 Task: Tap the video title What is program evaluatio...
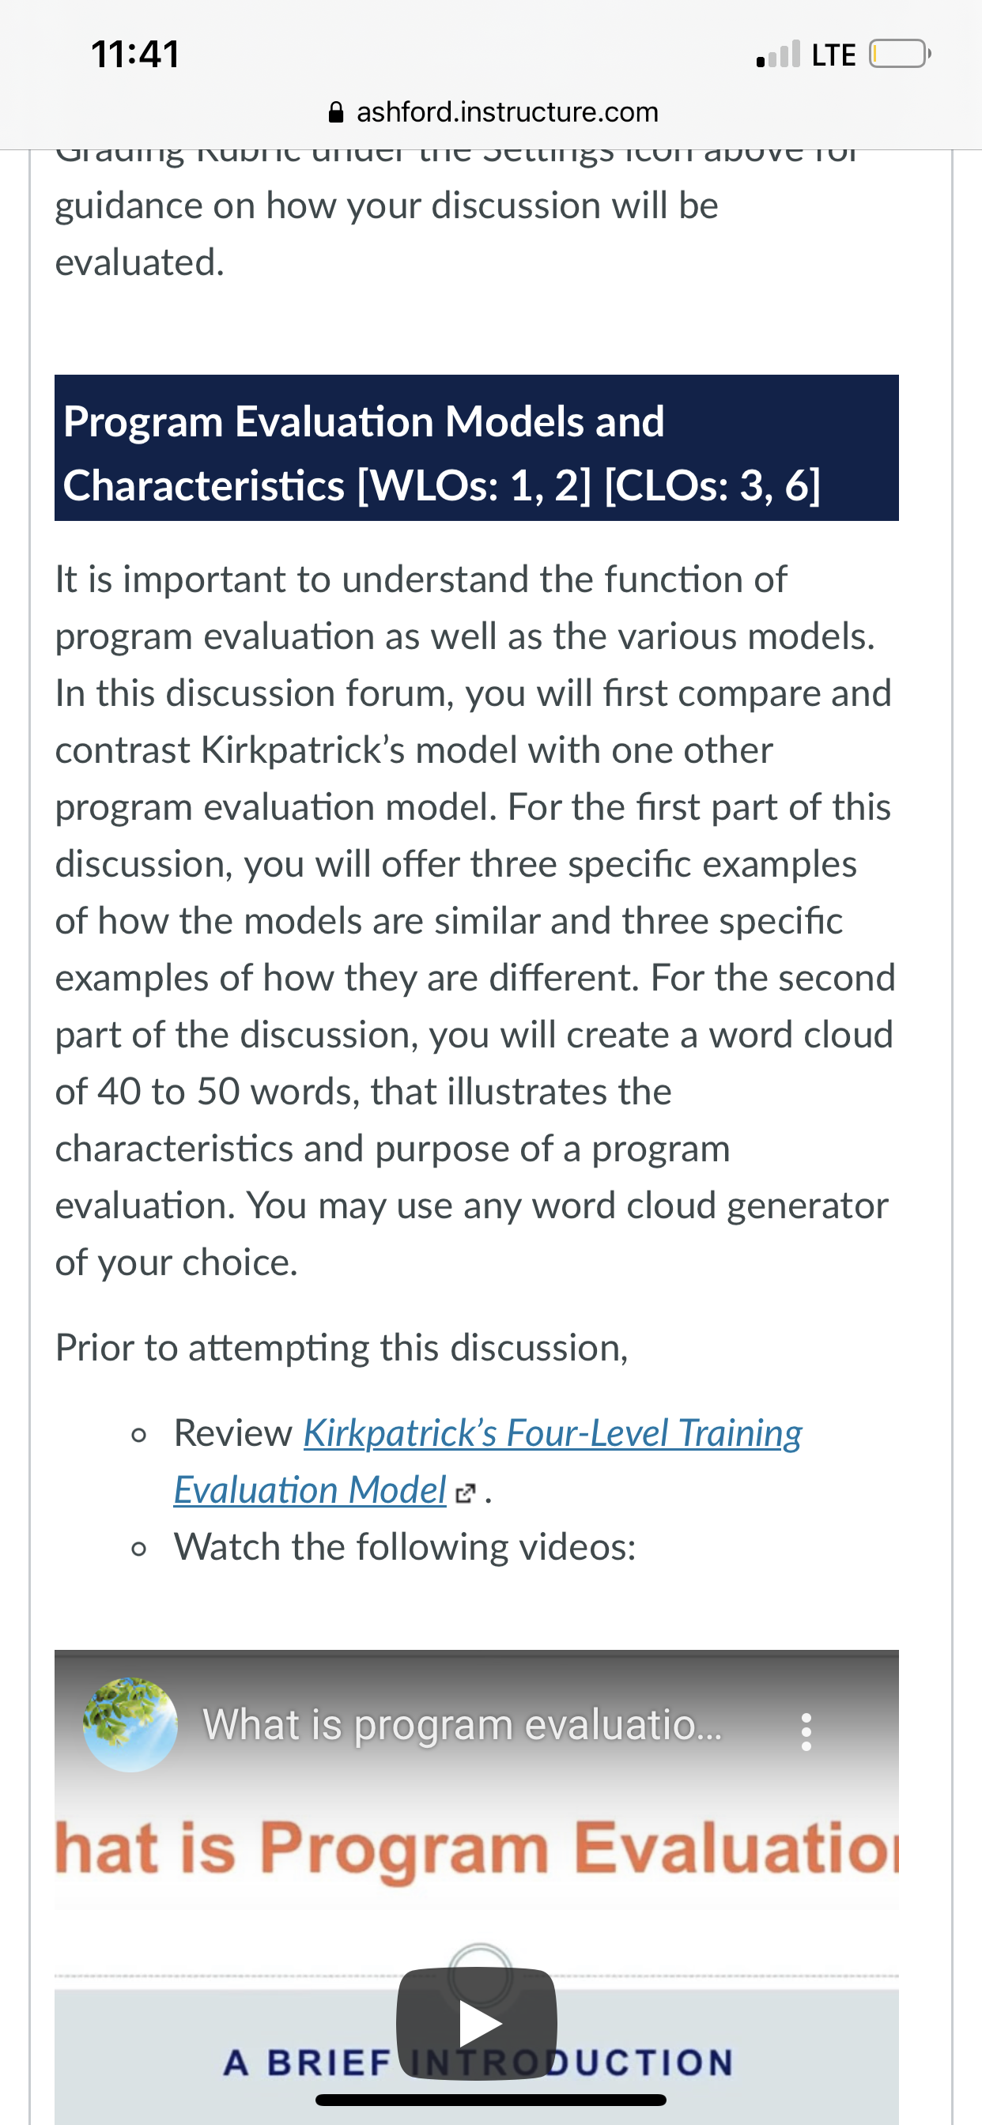pyautogui.click(x=462, y=1725)
